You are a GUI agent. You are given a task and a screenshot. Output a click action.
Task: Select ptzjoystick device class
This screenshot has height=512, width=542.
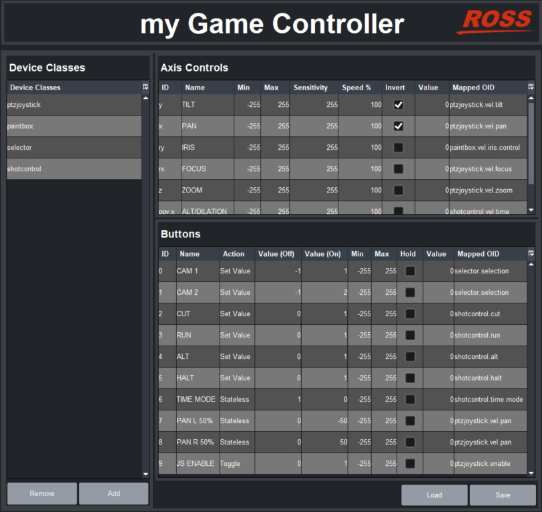pos(73,105)
